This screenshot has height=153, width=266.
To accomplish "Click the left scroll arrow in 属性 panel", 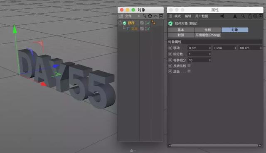I will [169, 146].
